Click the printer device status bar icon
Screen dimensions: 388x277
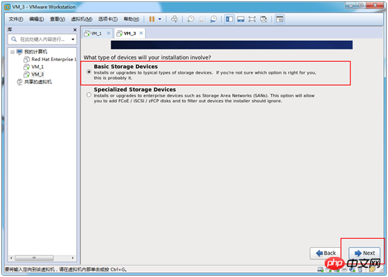344,270
